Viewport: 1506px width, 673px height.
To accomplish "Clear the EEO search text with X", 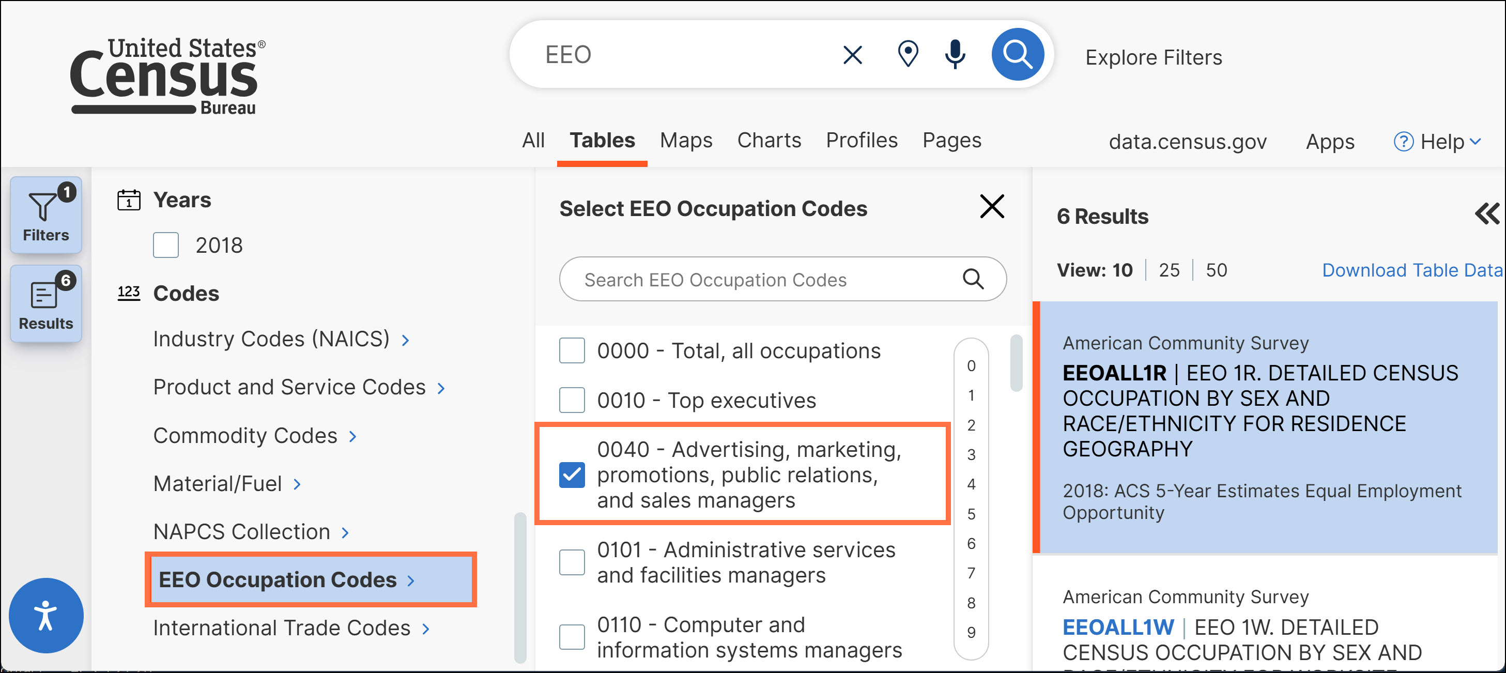I will pyautogui.click(x=852, y=55).
